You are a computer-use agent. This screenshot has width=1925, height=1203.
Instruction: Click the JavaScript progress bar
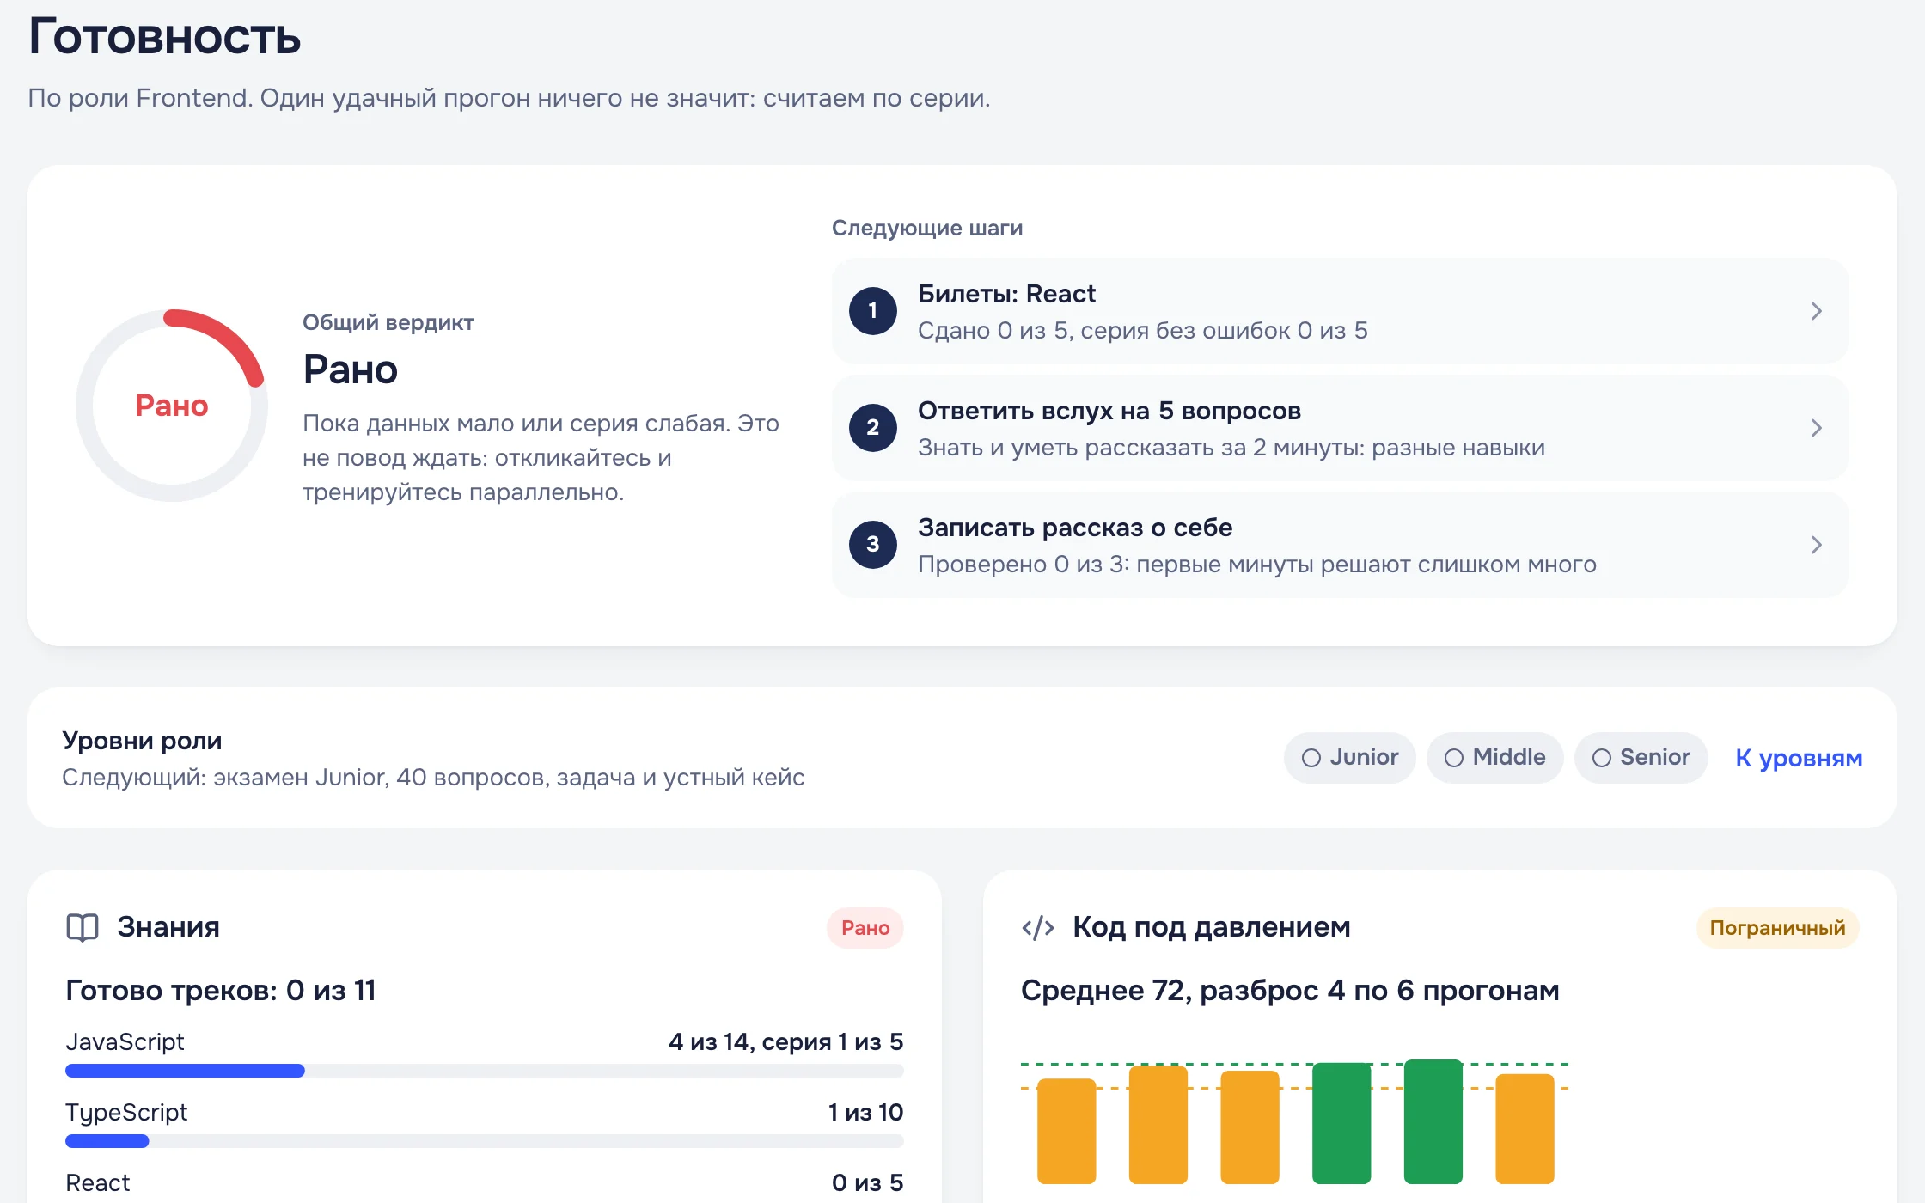pyautogui.click(x=485, y=1071)
